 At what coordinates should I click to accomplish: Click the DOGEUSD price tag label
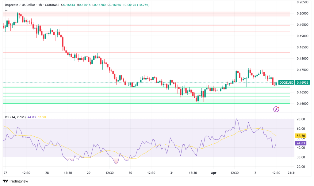point(286,82)
